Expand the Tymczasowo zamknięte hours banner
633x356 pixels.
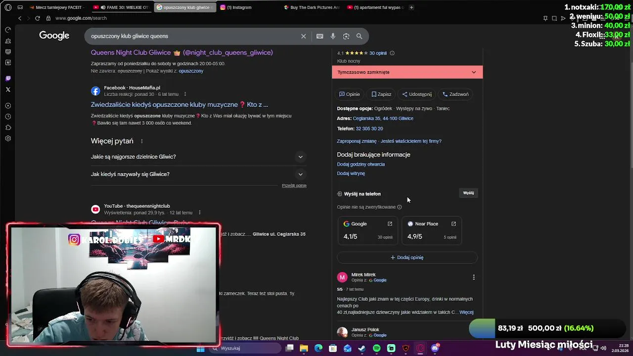pos(407,72)
